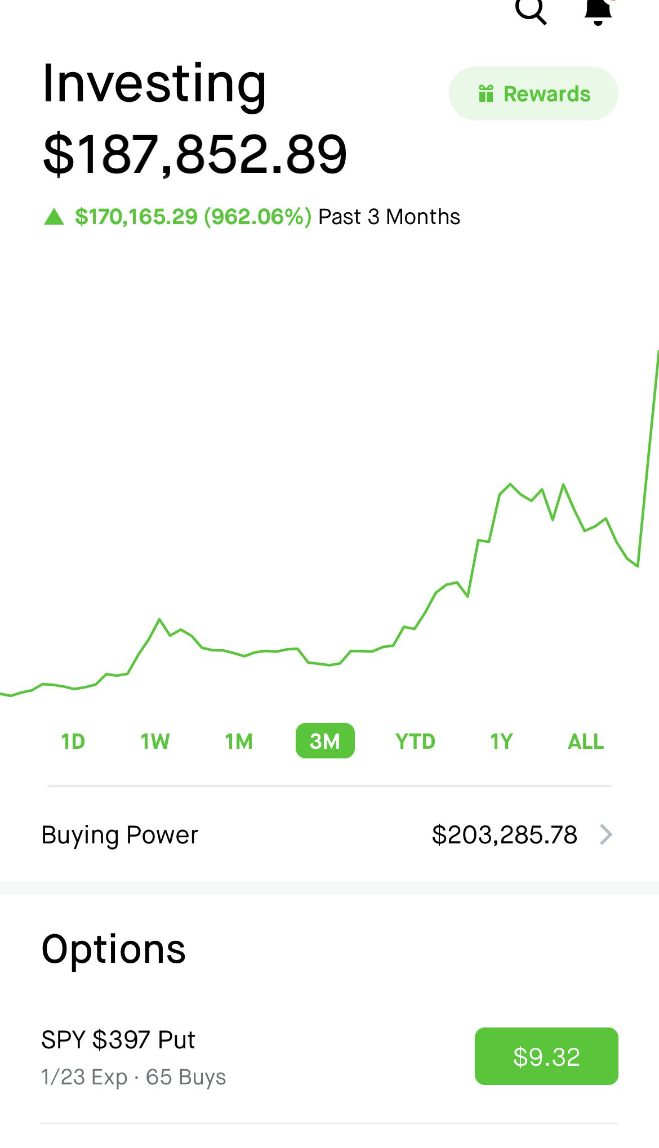This screenshot has width=659, height=1148.
Task: Open the Buying Power label
Action: [119, 834]
